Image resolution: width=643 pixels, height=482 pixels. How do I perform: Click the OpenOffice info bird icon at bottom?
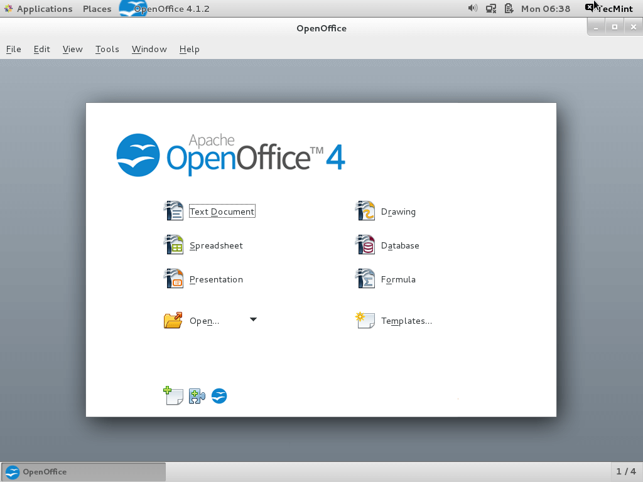[219, 396]
